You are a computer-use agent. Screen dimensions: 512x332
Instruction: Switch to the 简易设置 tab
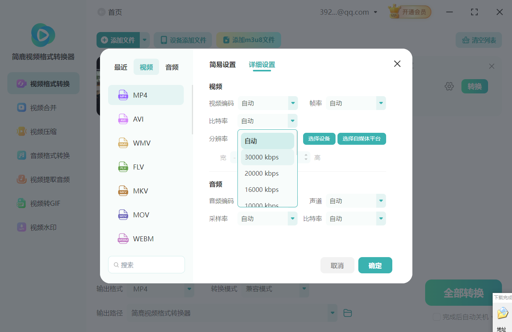click(x=222, y=65)
